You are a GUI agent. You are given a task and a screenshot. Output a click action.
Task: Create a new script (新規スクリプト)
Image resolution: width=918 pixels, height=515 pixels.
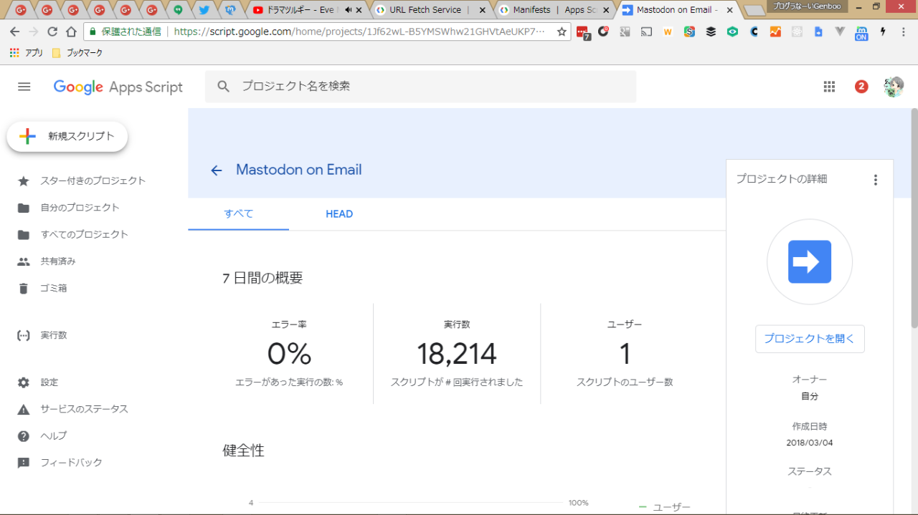tap(67, 137)
